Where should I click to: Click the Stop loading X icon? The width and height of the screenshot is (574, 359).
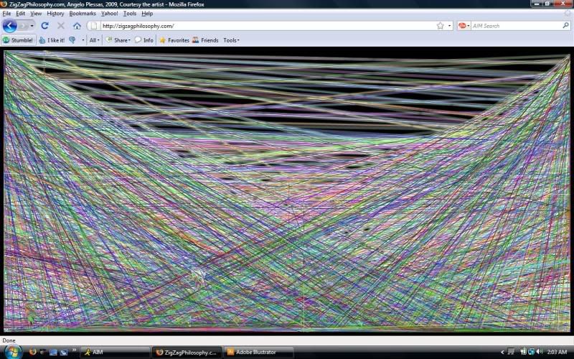point(61,26)
